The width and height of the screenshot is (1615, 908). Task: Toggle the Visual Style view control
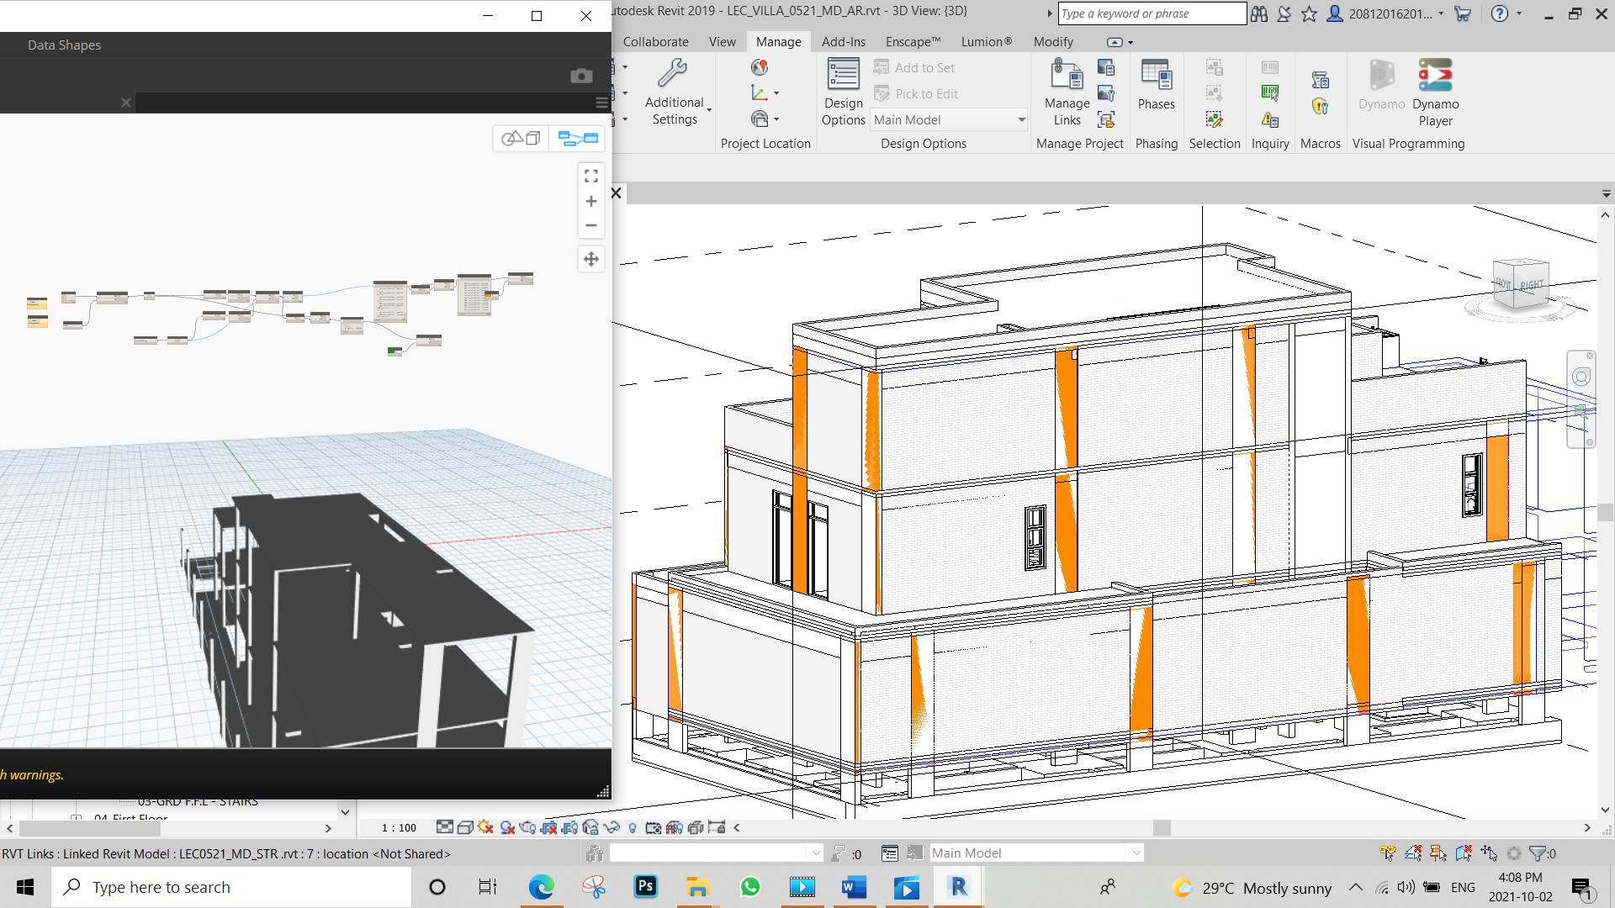[x=465, y=827]
